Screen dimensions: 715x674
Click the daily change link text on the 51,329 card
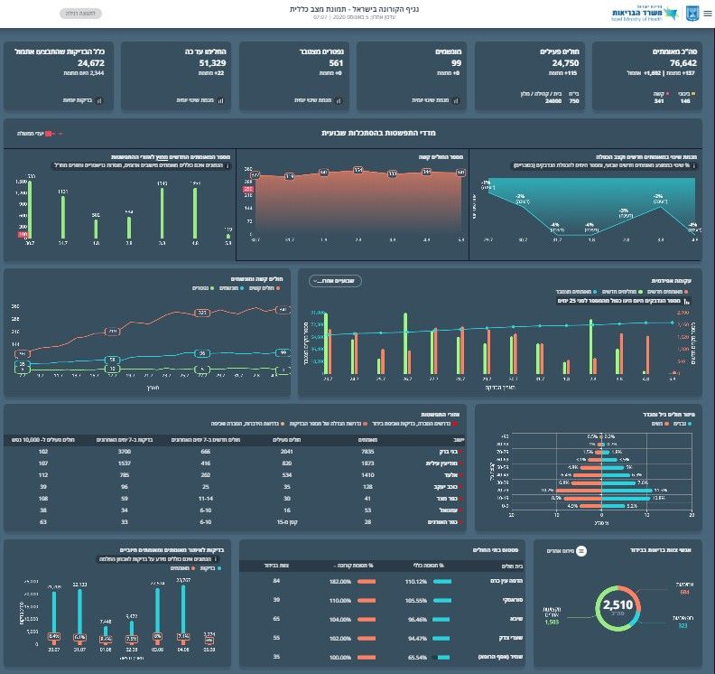[x=195, y=100]
